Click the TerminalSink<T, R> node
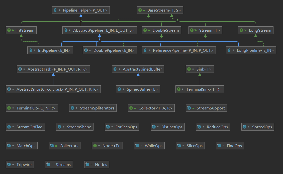 pyautogui.click(x=200, y=89)
